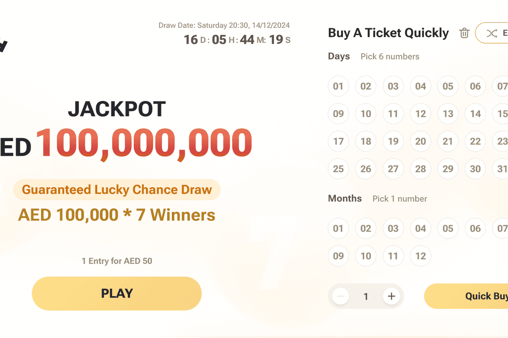Shuffle numbers using the Easy Pick icon
Screen dimensions: 508x338
pos(492,33)
